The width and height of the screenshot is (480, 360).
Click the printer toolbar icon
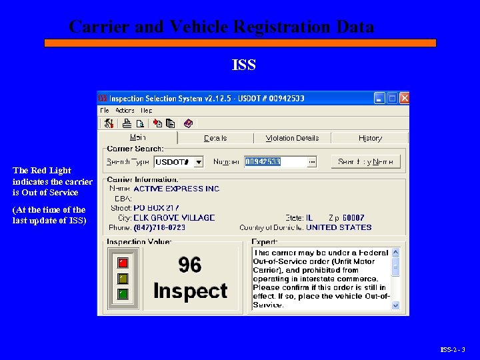tap(127, 123)
